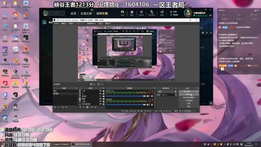This screenshot has height=147, width=261.
Task: Click the League of Legends logo
Action: (46, 13)
